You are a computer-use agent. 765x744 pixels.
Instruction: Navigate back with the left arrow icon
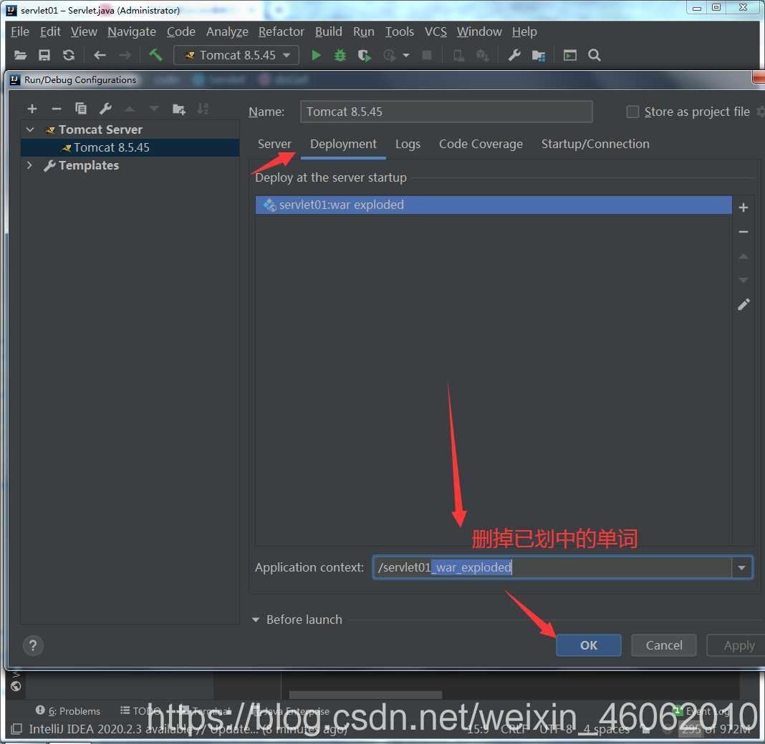[x=100, y=55]
